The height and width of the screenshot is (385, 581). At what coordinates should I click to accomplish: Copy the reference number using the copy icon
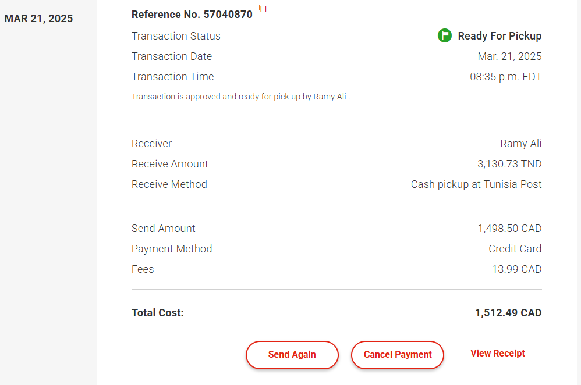[x=263, y=9]
